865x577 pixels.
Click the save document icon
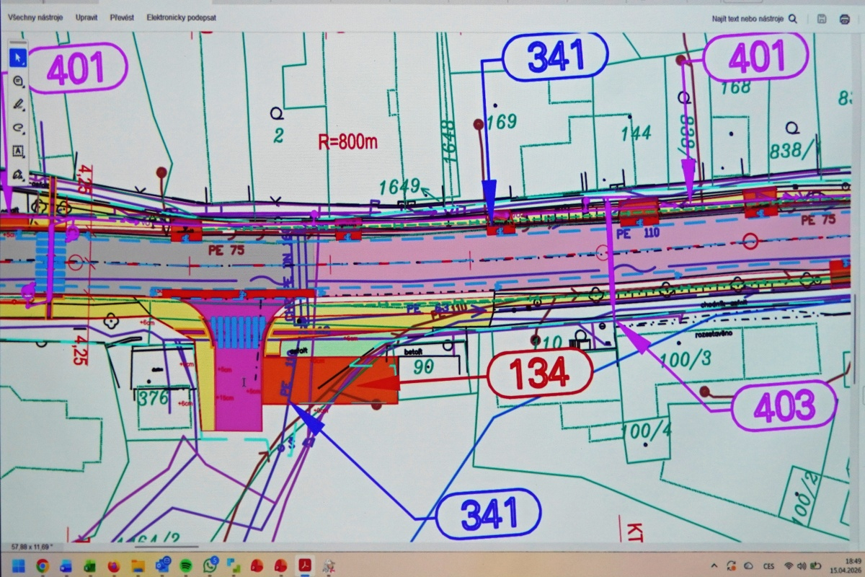(822, 19)
